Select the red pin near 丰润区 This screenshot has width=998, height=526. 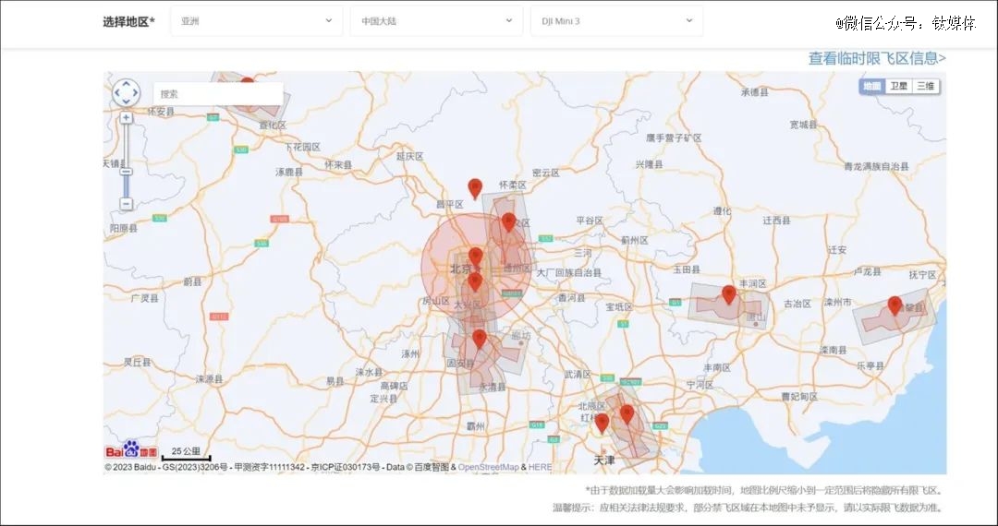(729, 294)
